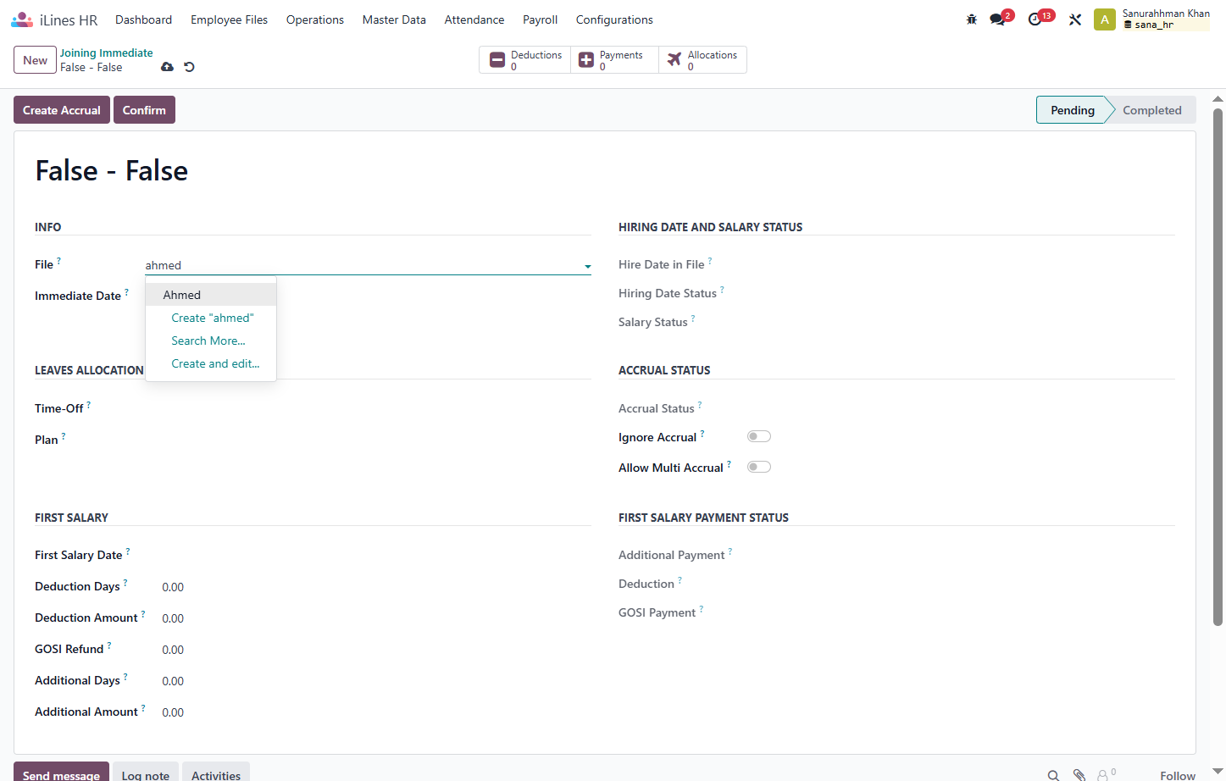Toggle Ignore Accrual switch
The width and height of the screenshot is (1226, 781).
point(759,436)
